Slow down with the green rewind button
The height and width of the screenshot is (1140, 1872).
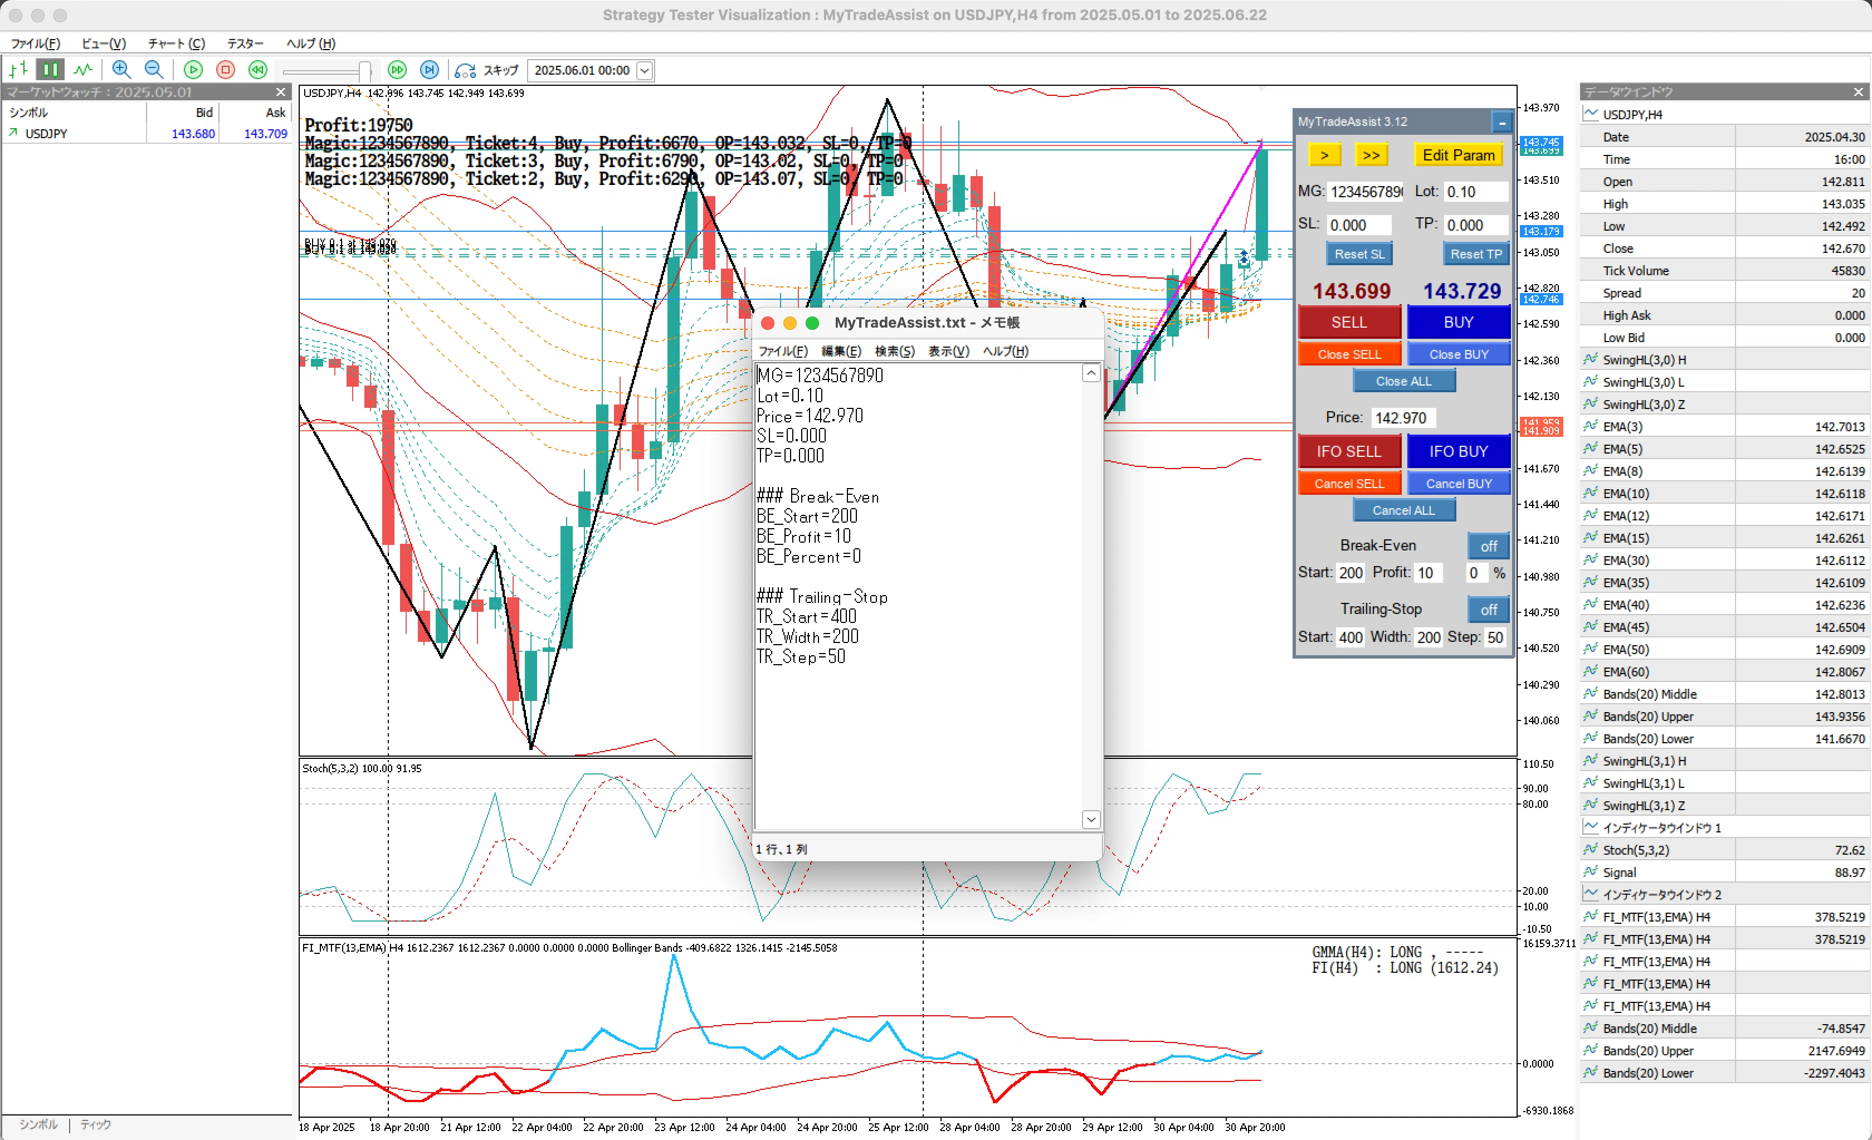(259, 70)
